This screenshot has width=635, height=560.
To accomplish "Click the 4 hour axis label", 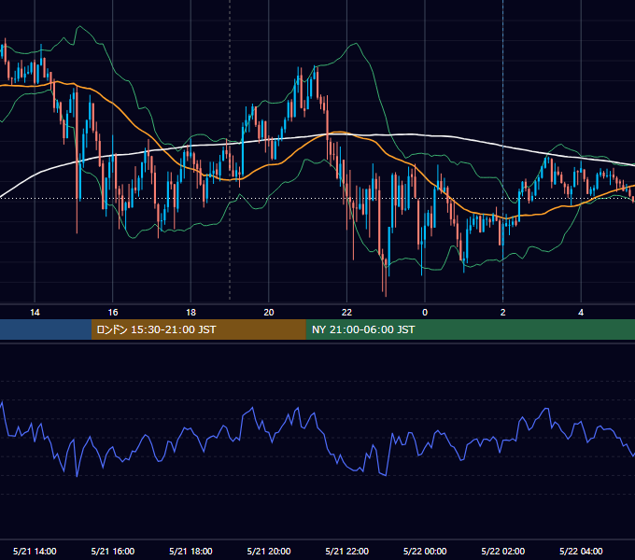I will click(581, 313).
